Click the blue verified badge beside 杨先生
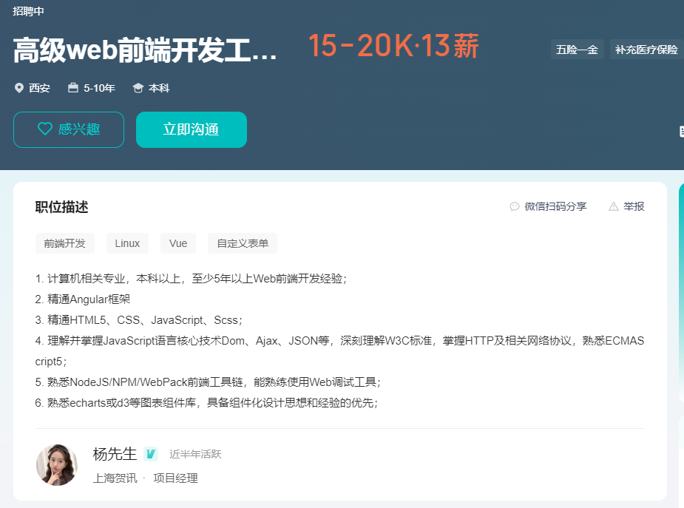Viewport: 684px width, 508px height. click(150, 454)
